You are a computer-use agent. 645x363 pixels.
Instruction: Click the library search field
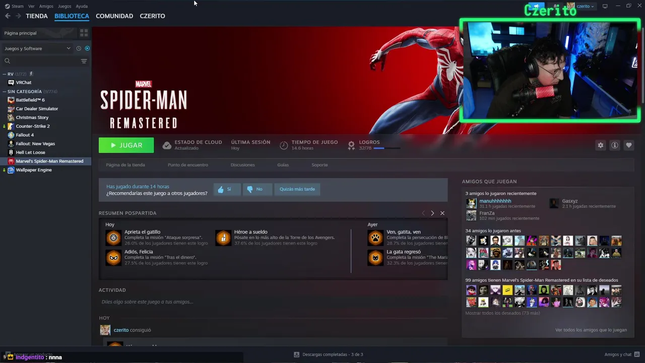[x=41, y=61]
